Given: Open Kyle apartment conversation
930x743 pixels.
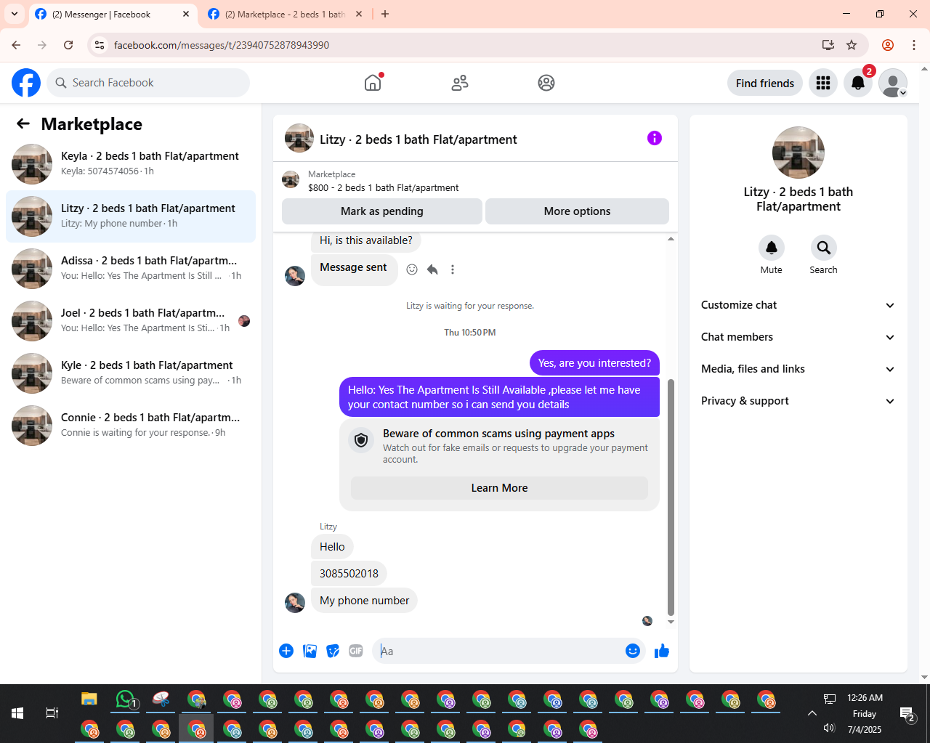Looking at the screenshot, I should [131, 373].
